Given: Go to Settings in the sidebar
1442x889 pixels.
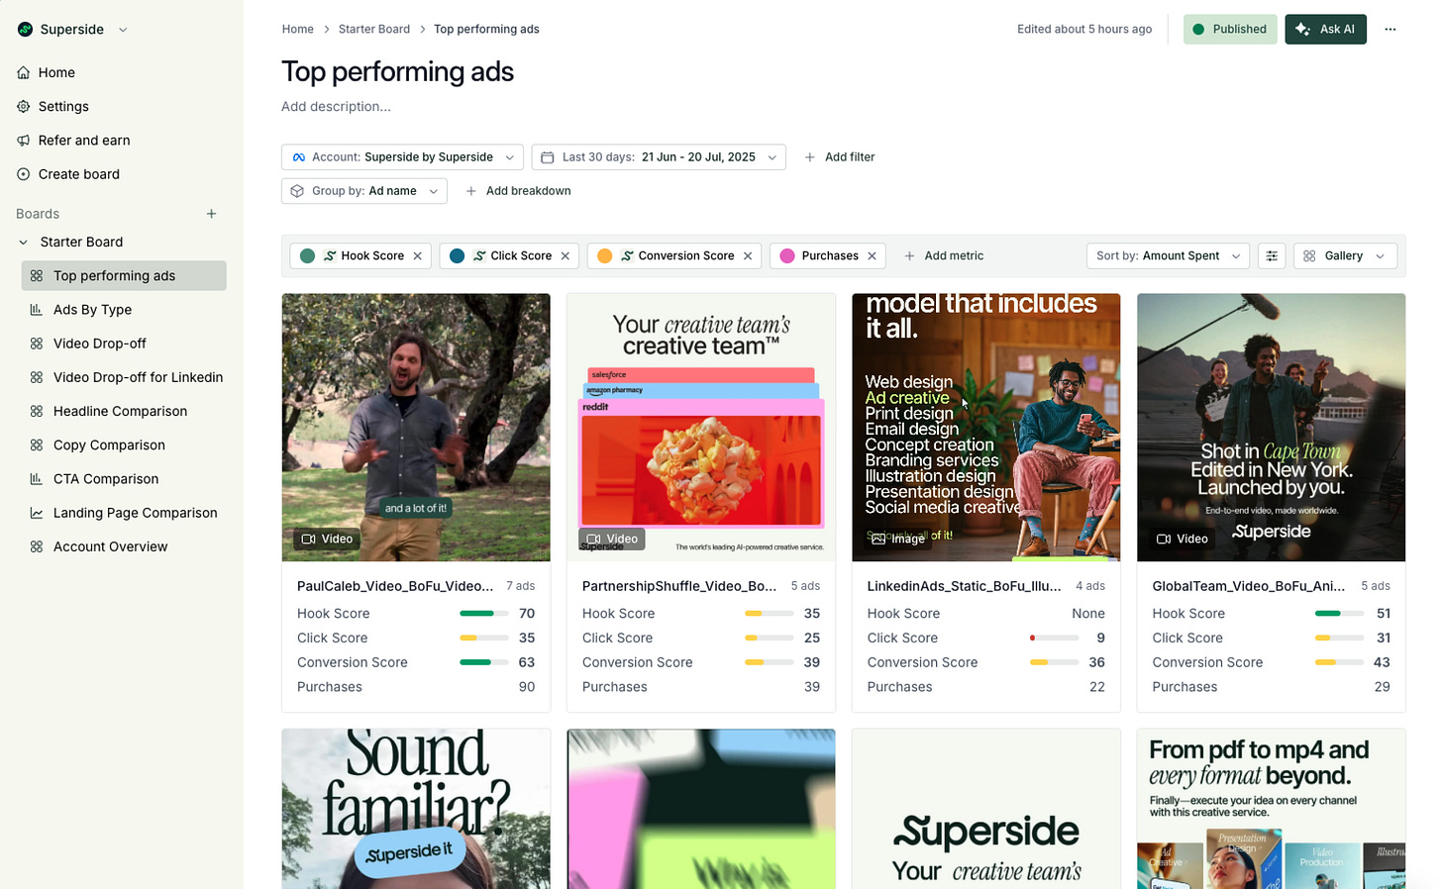Looking at the screenshot, I should [63, 106].
